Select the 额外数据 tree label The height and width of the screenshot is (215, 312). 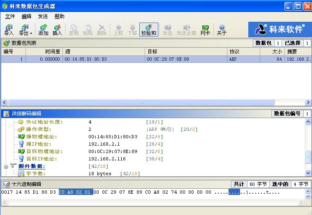(32, 166)
